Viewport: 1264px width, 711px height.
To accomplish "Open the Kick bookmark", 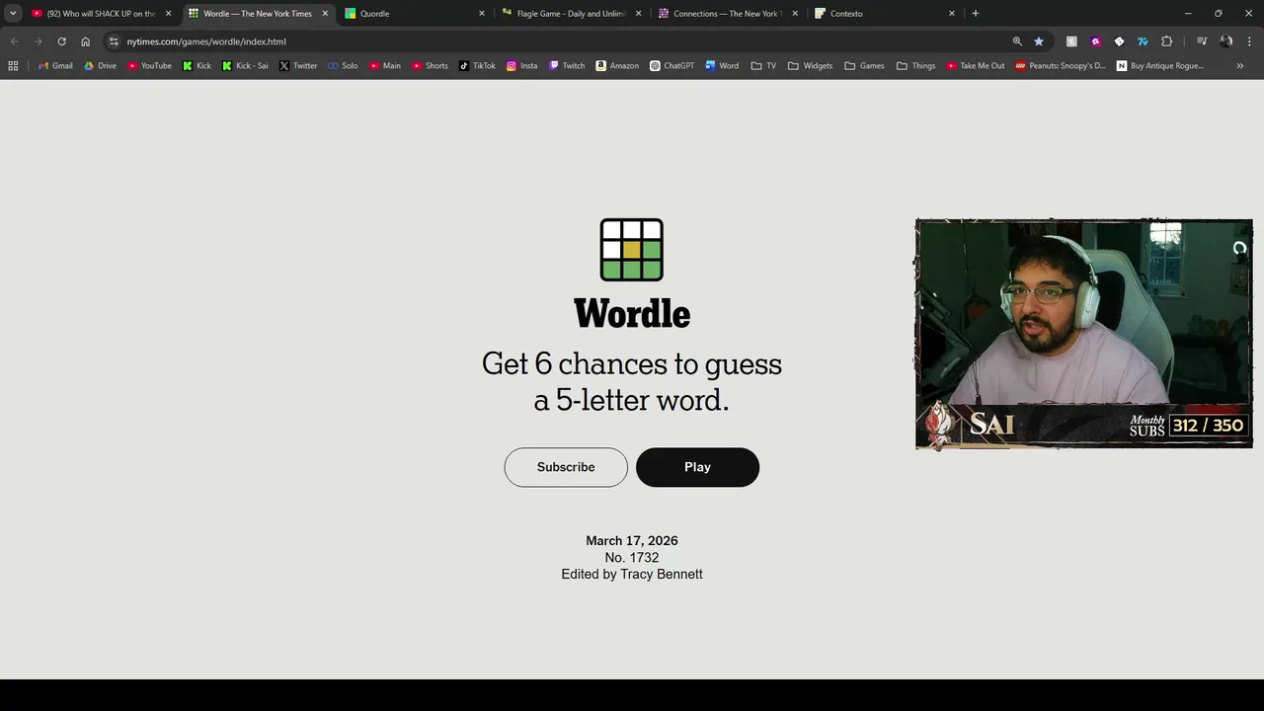I will [x=197, y=66].
